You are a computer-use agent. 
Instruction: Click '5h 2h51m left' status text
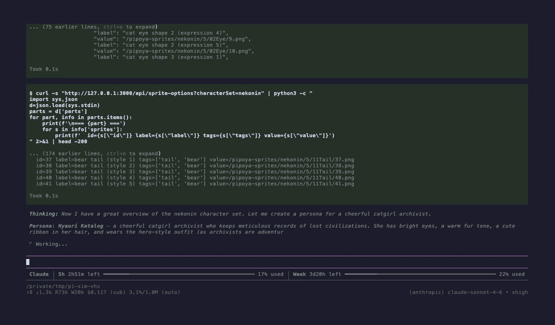pos(79,274)
